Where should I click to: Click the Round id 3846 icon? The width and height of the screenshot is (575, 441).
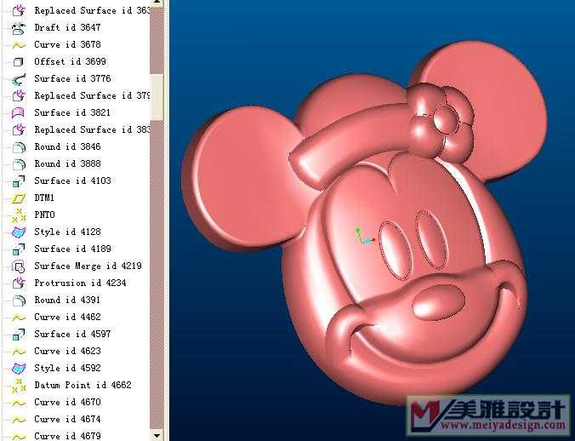19,147
